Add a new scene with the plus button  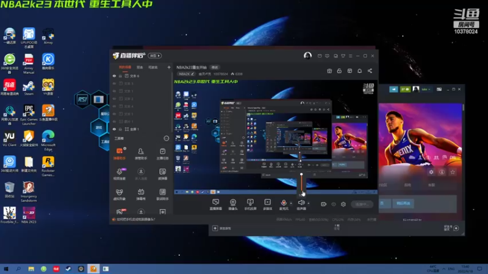click(169, 67)
